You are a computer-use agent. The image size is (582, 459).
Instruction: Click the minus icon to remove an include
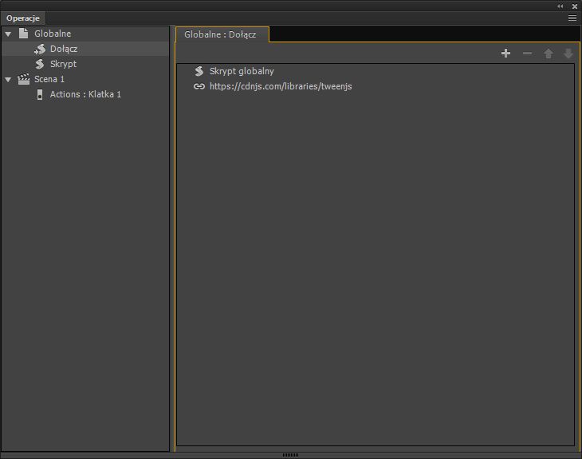tap(527, 53)
